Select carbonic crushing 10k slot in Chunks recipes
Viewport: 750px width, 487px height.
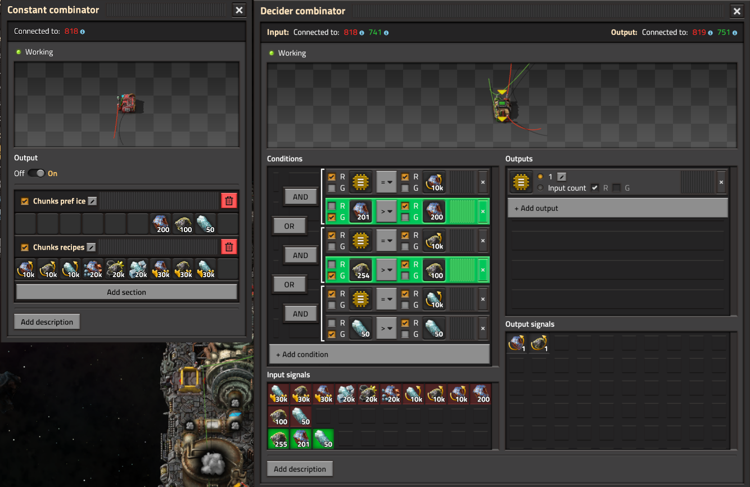click(x=48, y=269)
